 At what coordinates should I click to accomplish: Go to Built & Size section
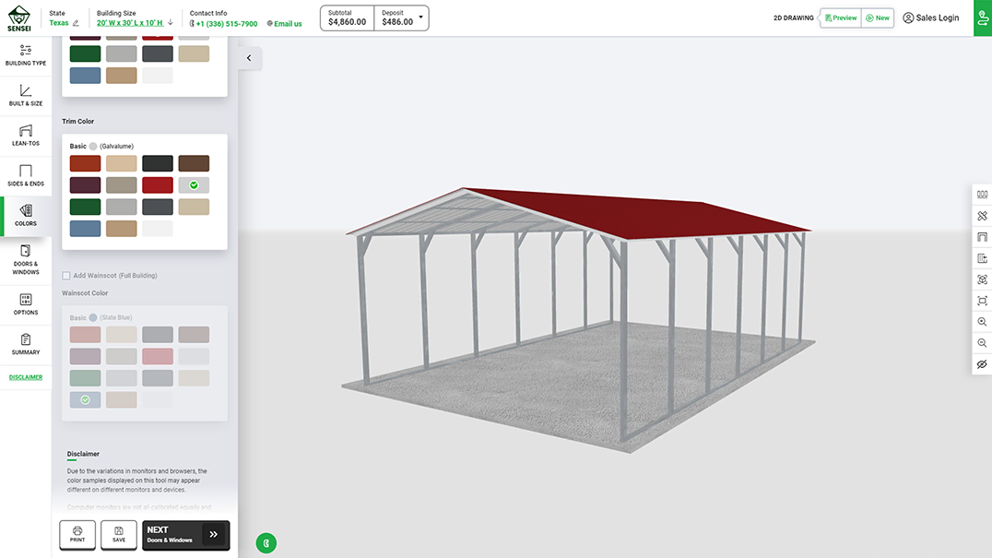(25, 96)
